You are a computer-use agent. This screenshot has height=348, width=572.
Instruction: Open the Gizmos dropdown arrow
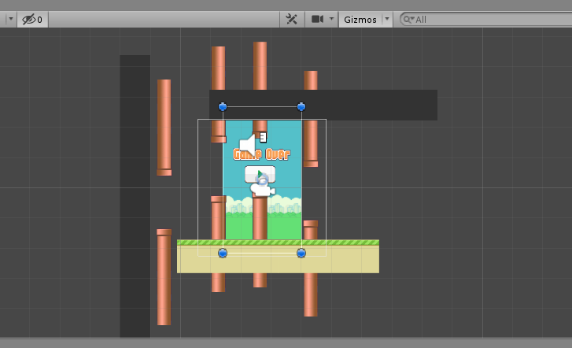387,19
